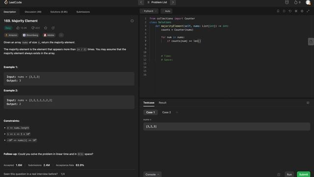Viewport: 314px width, 177px height.
Task: Open the timer alarm clock icon
Action: tap(287, 2)
